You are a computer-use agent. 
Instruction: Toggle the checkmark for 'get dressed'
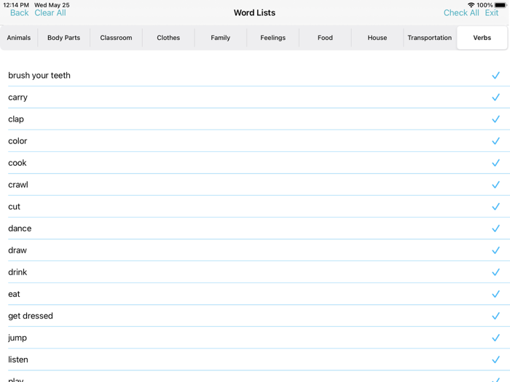[x=495, y=316]
